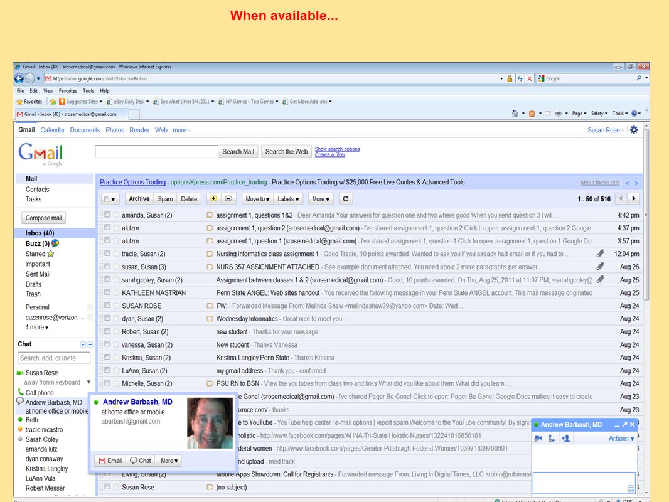Click the browser Back arrow button
Viewport: 669px width, 502px height.
click(19, 78)
